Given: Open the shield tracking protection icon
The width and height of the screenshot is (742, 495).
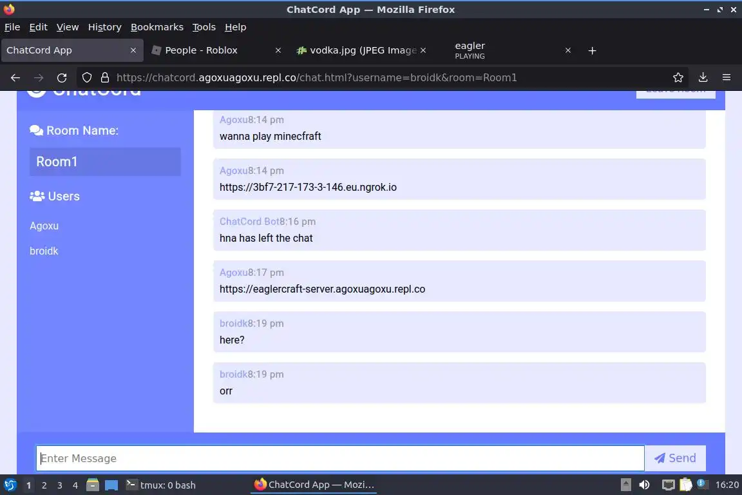Looking at the screenshot, I should 86,78.
